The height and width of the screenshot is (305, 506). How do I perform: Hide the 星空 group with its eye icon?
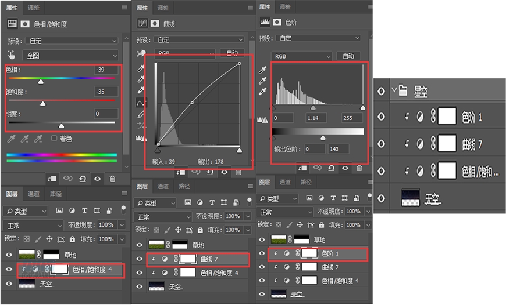click(381, 92)
